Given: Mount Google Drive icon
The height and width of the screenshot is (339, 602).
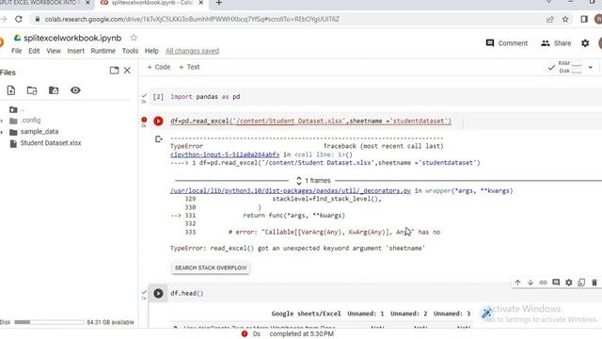Looking at the screenshot, I should click(x=54, y=90).
